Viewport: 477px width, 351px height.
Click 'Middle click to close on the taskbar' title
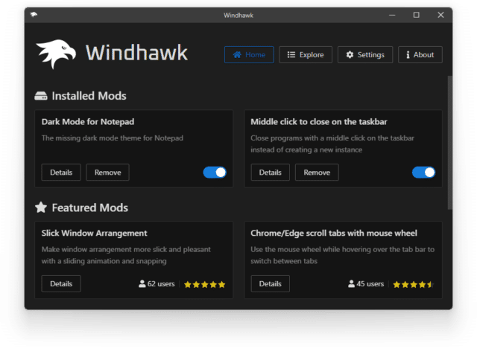319,122
